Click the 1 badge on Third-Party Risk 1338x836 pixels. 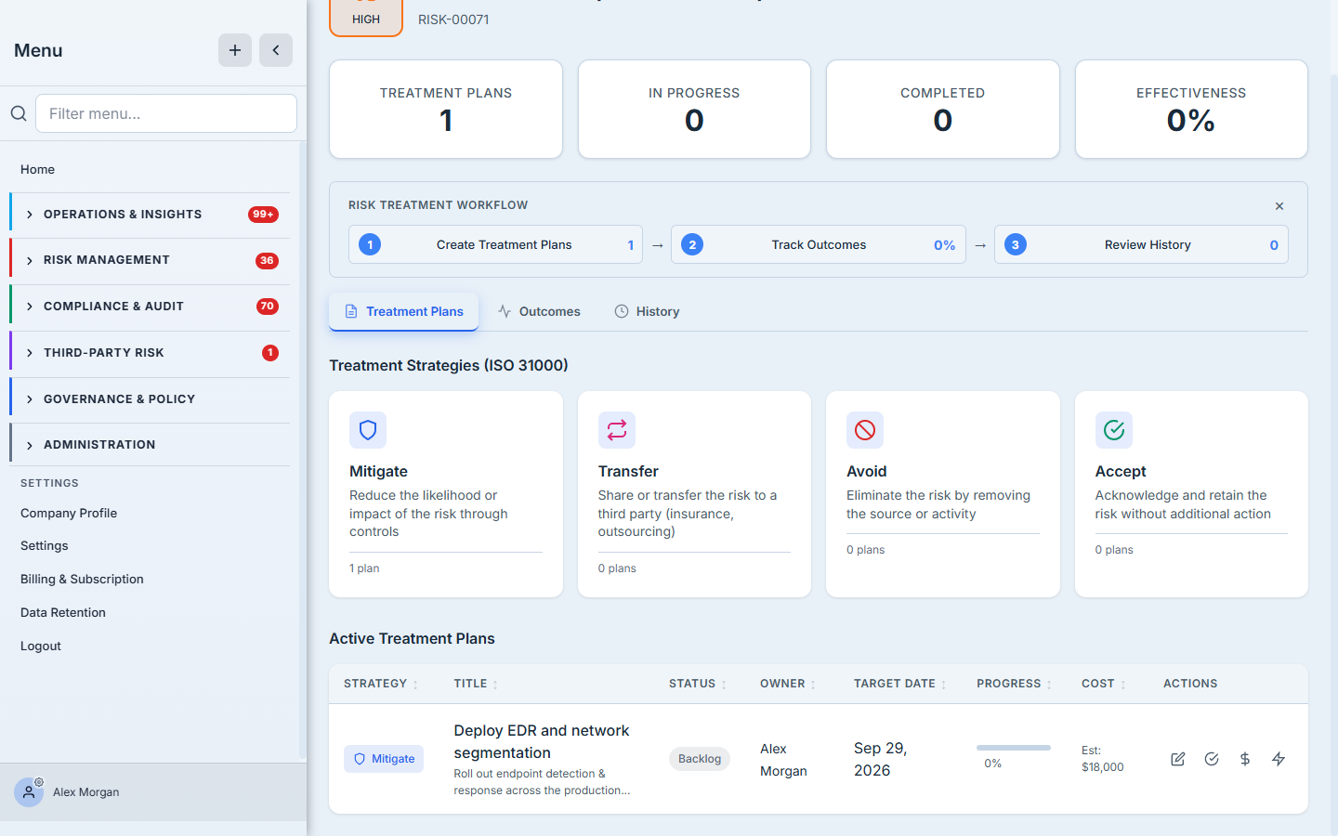pos(270,353)
